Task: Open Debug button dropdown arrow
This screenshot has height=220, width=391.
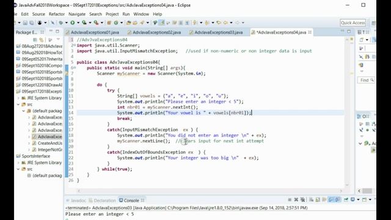Action: pyautogui.click(x=67, y=23)
